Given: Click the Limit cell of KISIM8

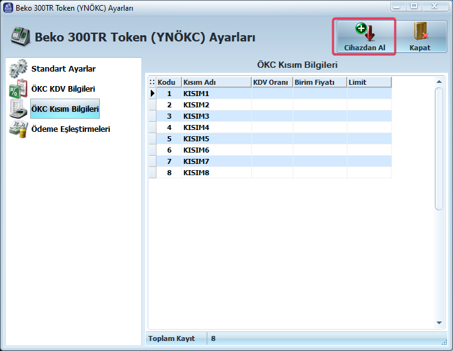Looking at the screenshot, I should click(x=369, y=173).
